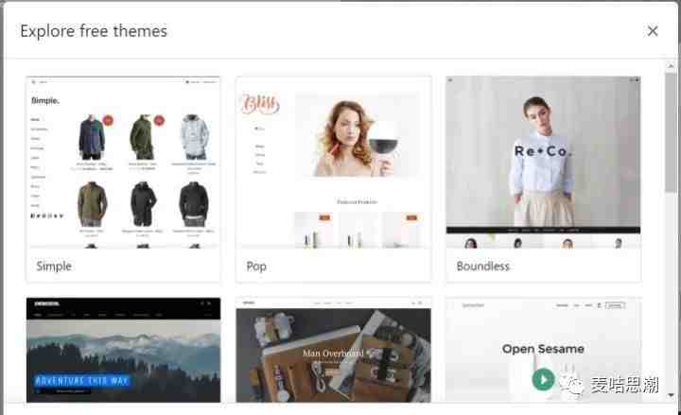Viewport: 681px width, 415px height.
Task: Open the Adventure This Way theme thumbnail
Action: tap(123, 350)
